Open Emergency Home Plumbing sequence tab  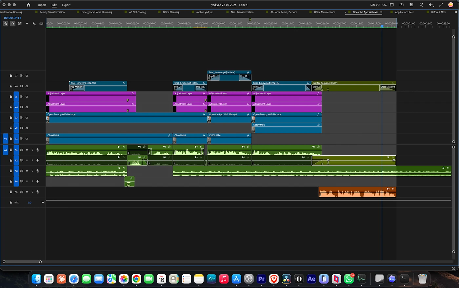point(97,12)
